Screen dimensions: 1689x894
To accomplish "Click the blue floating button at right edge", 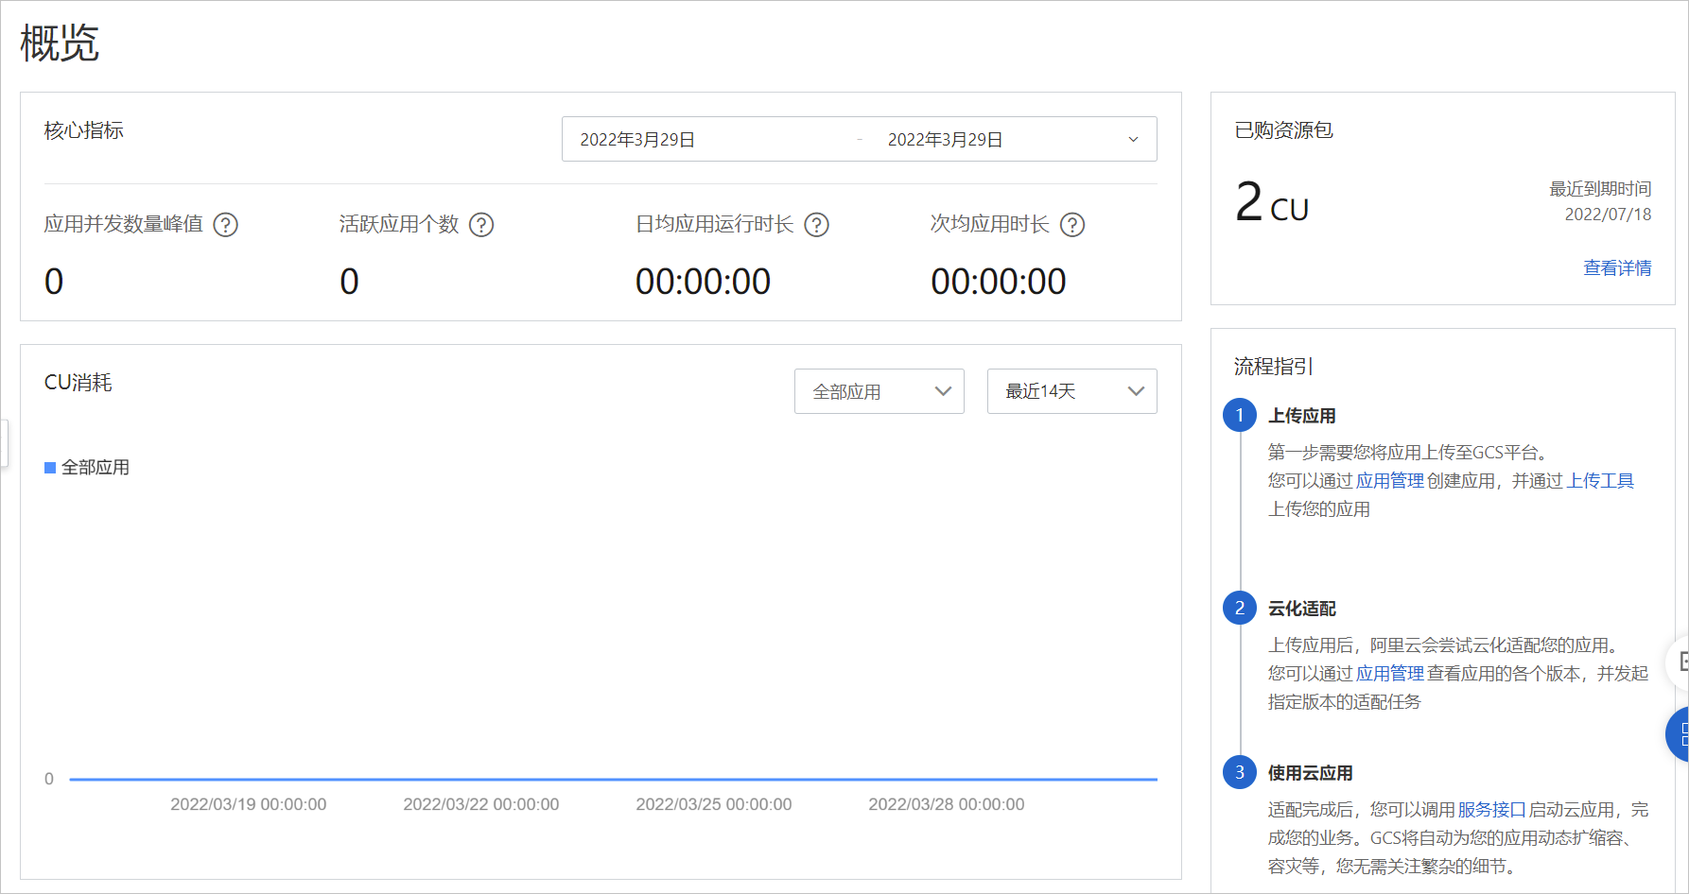I will coord(1678,734).
